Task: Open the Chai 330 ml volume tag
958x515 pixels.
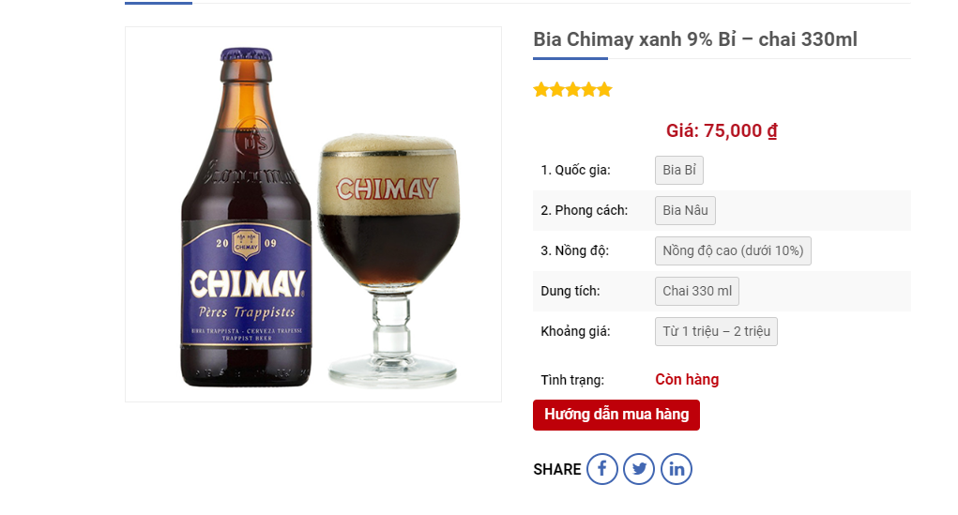Action: tap(696, 291)
